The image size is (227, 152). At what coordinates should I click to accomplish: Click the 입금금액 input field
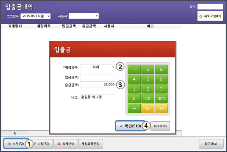[98, 77]
